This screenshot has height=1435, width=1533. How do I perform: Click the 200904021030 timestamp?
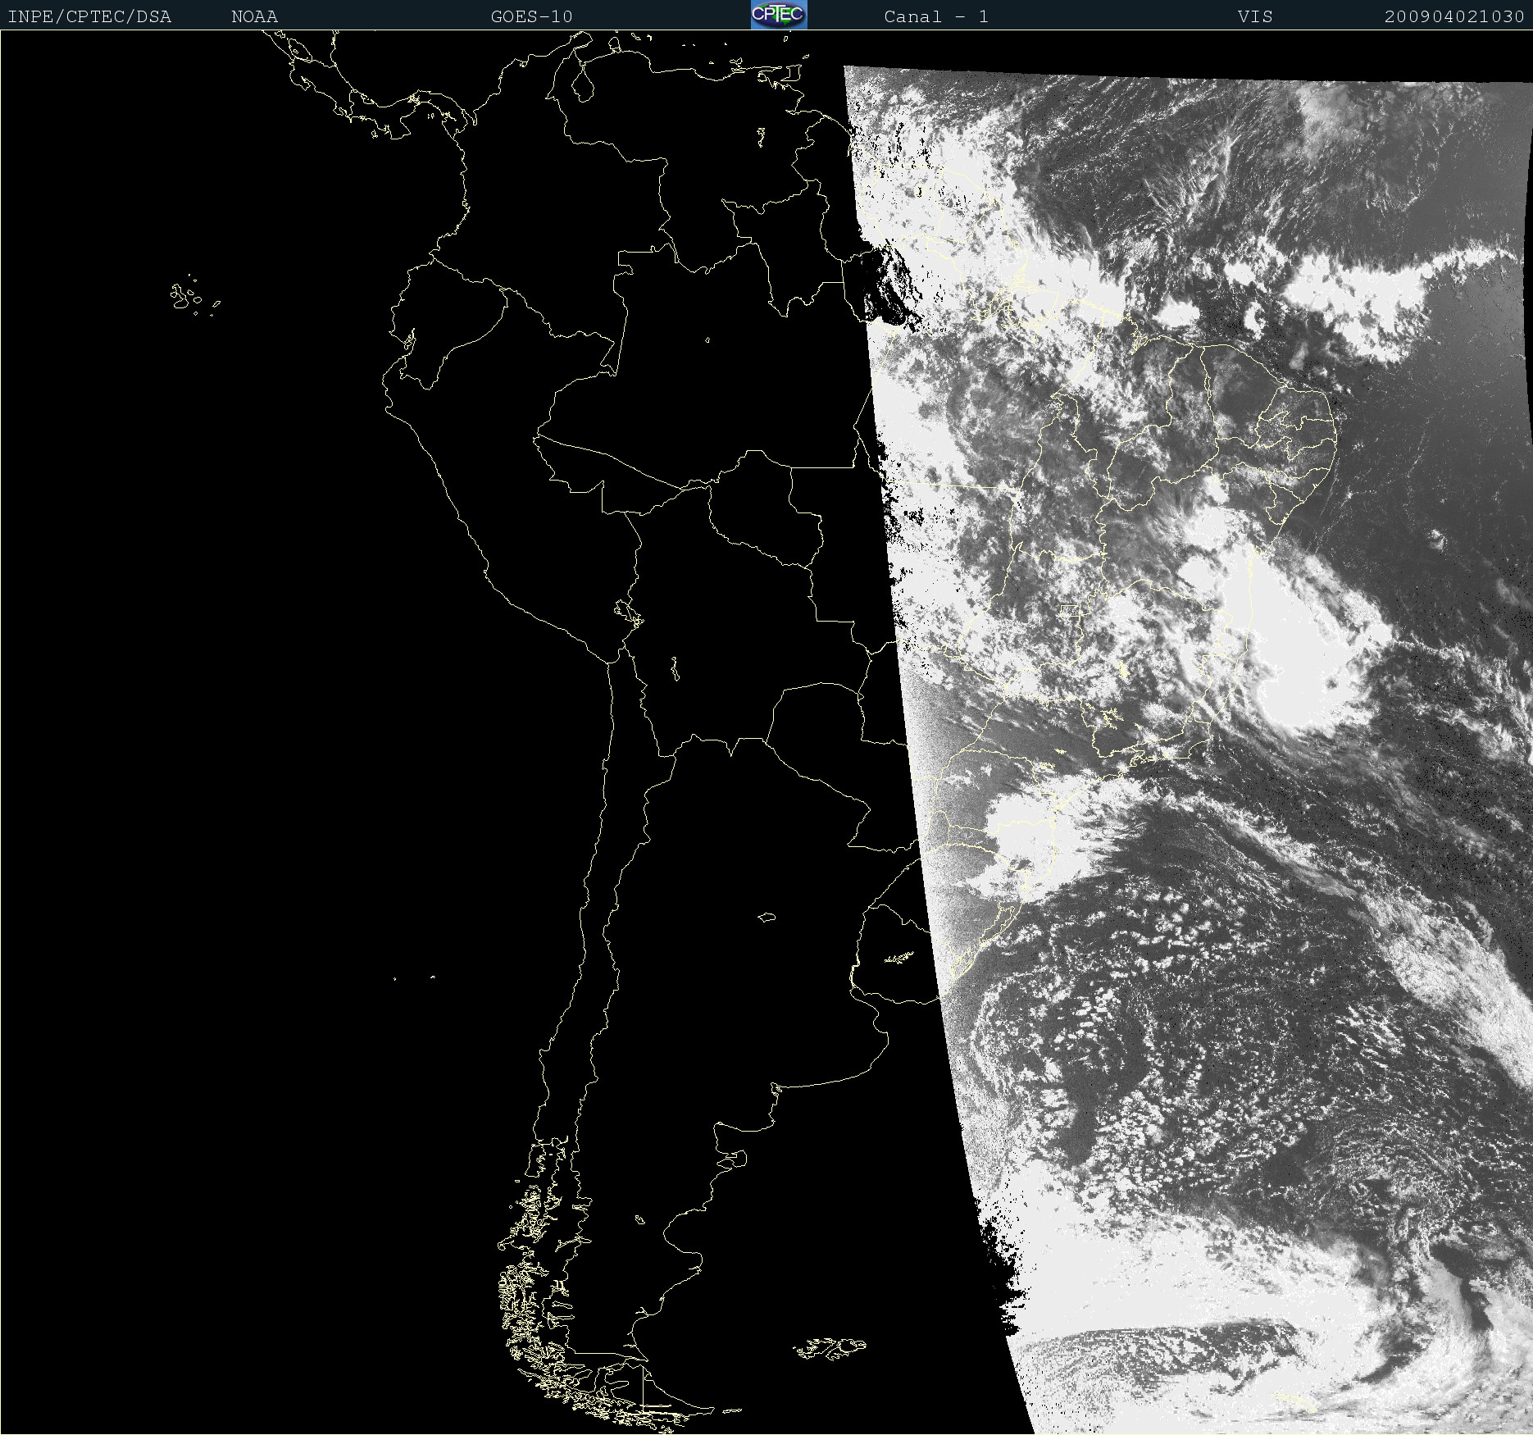[1454, 16]
